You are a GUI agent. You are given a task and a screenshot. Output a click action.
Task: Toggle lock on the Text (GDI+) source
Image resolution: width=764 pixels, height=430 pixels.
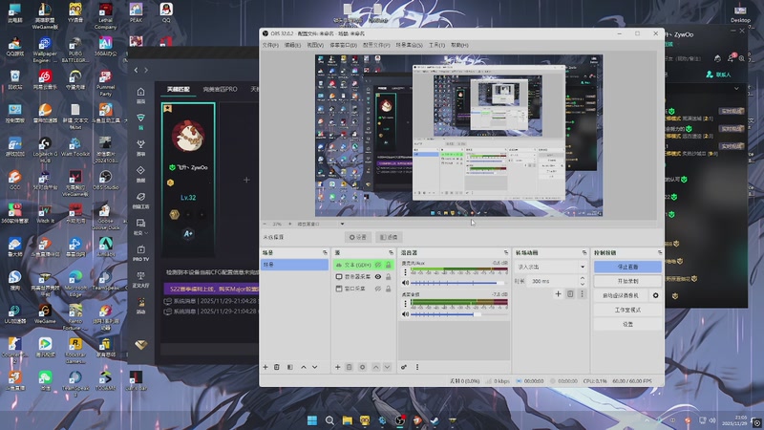coord(389,265)
